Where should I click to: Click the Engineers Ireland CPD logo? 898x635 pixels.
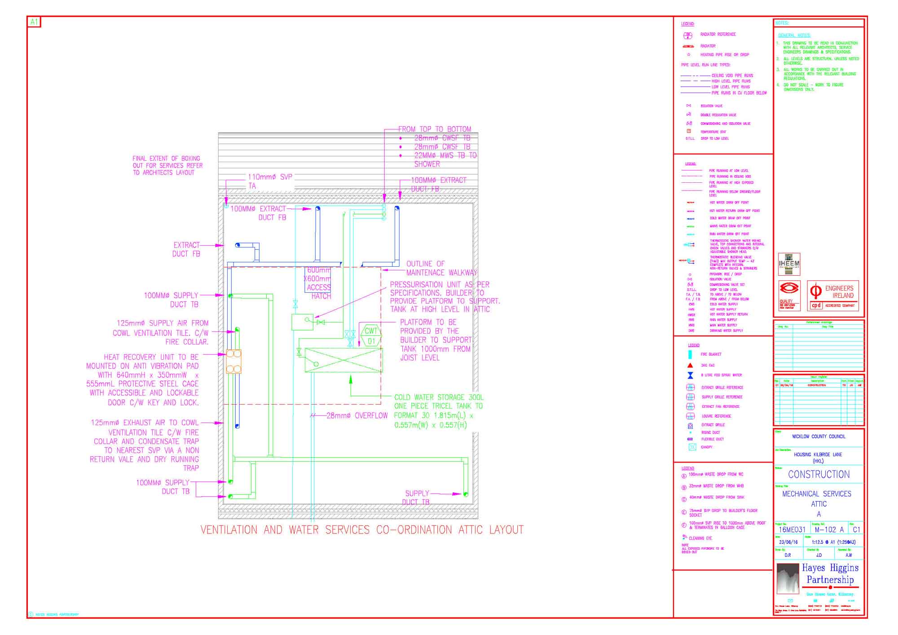(834, 295)
